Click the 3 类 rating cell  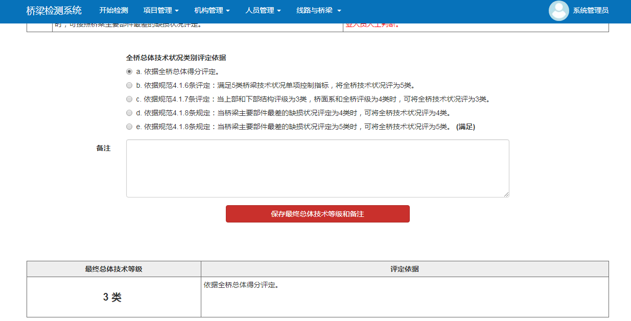[x=113, y=298]
